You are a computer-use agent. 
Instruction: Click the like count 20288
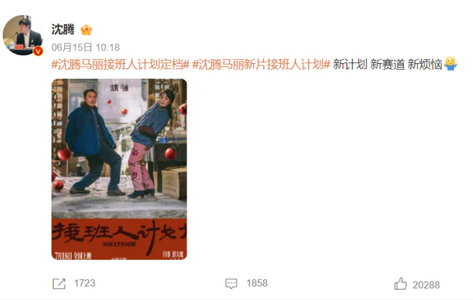tap(426, 285)
